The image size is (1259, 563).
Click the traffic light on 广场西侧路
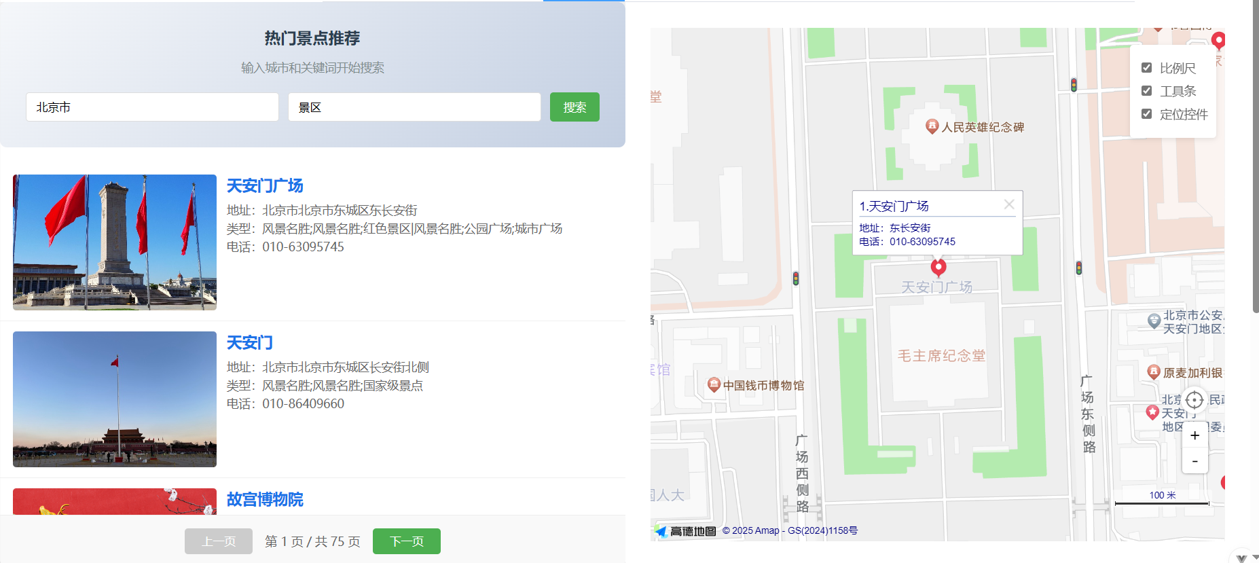click(796, 278)
